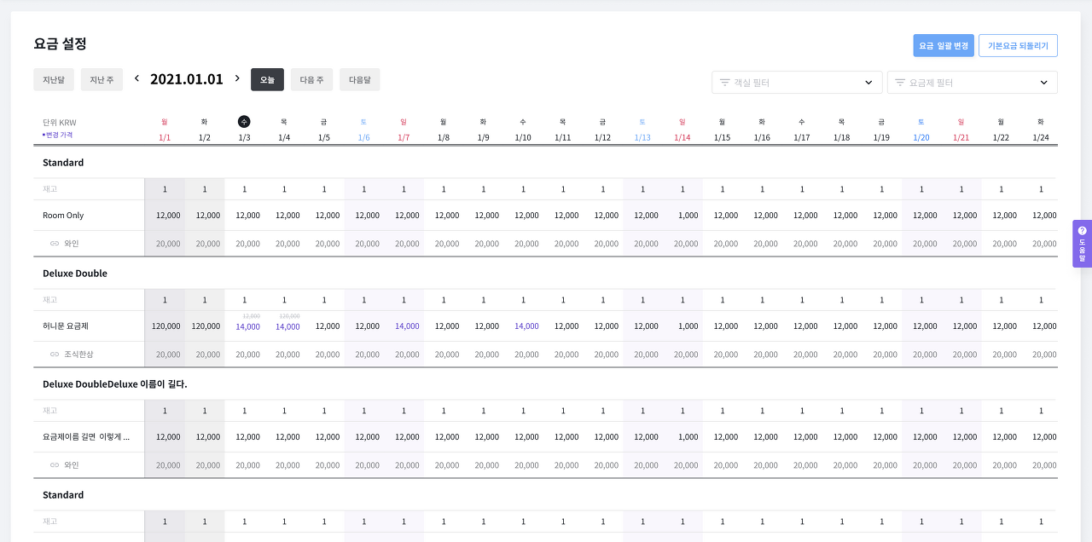1092x542 pixels.
Task: Click Deluxe Double 재고 value on 1/1
Action: [x=165, y=300]
